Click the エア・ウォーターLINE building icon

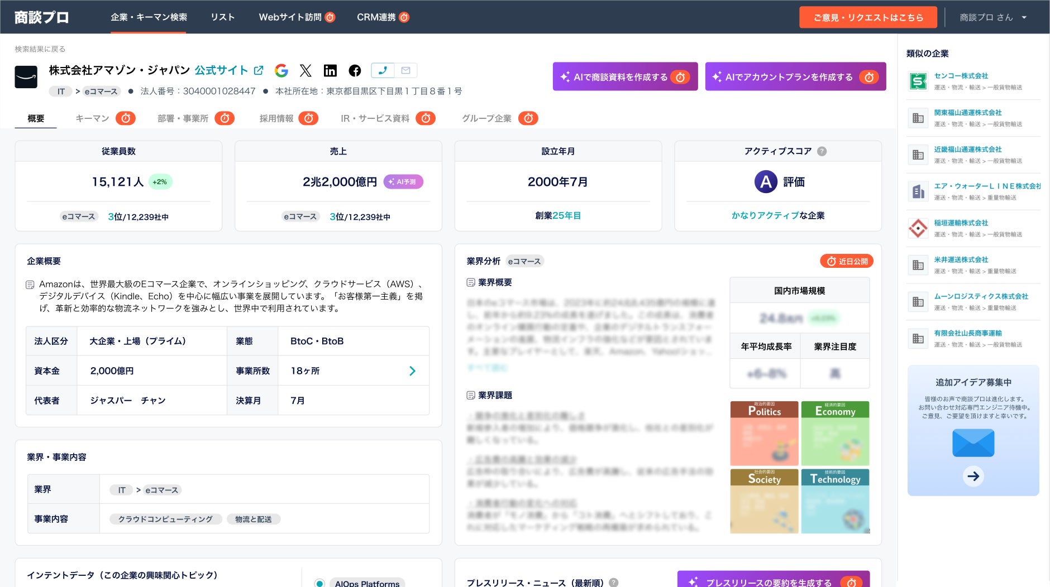[x=918, y=192]
